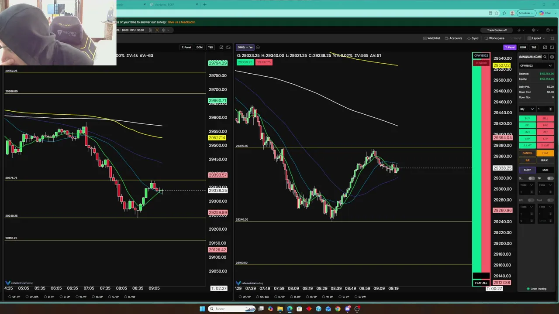Open the Give us a feedback link
Screen dimensions: 559x314
[x=181, y=22]
